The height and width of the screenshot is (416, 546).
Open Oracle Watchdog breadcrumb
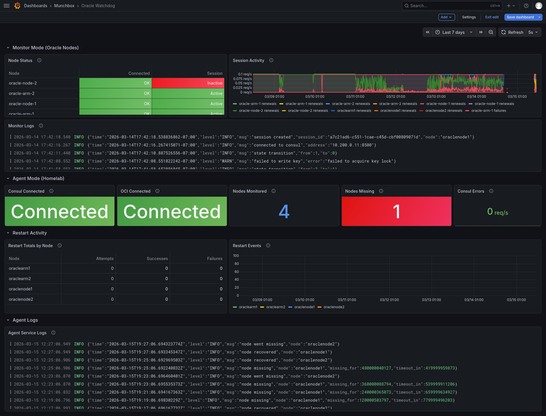tap(98, 6)
